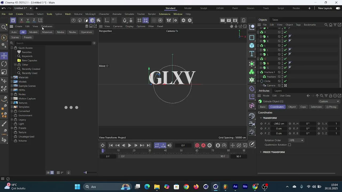Image resolution: width=342 pixels, height=192 pixels.
Task: Click the Camera object icon in palette
Action: point(252,124)
